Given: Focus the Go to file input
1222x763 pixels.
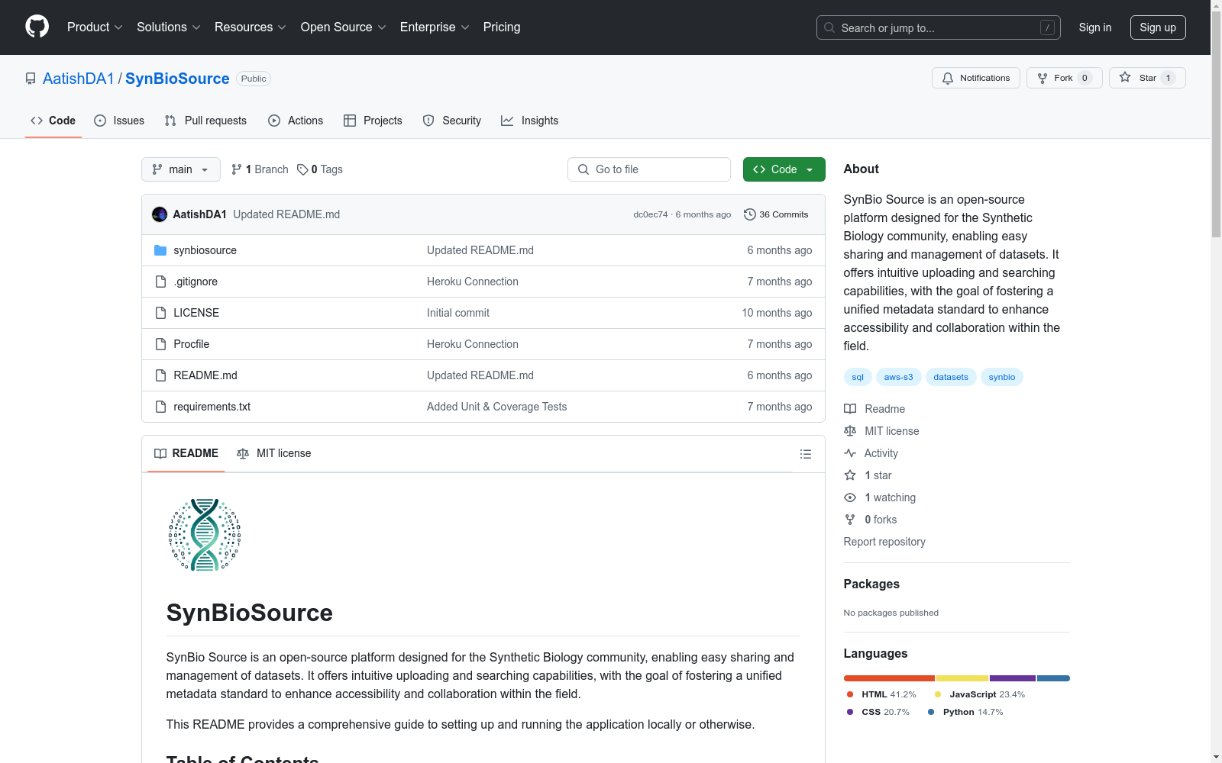Looking at the screenshot, I should pyautogui.click(x=649, y=169).
